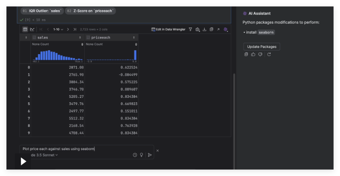Sort by the priceeach column arrows
The width and height of the screenshot is (340, 176).
(x=134, y=38)
